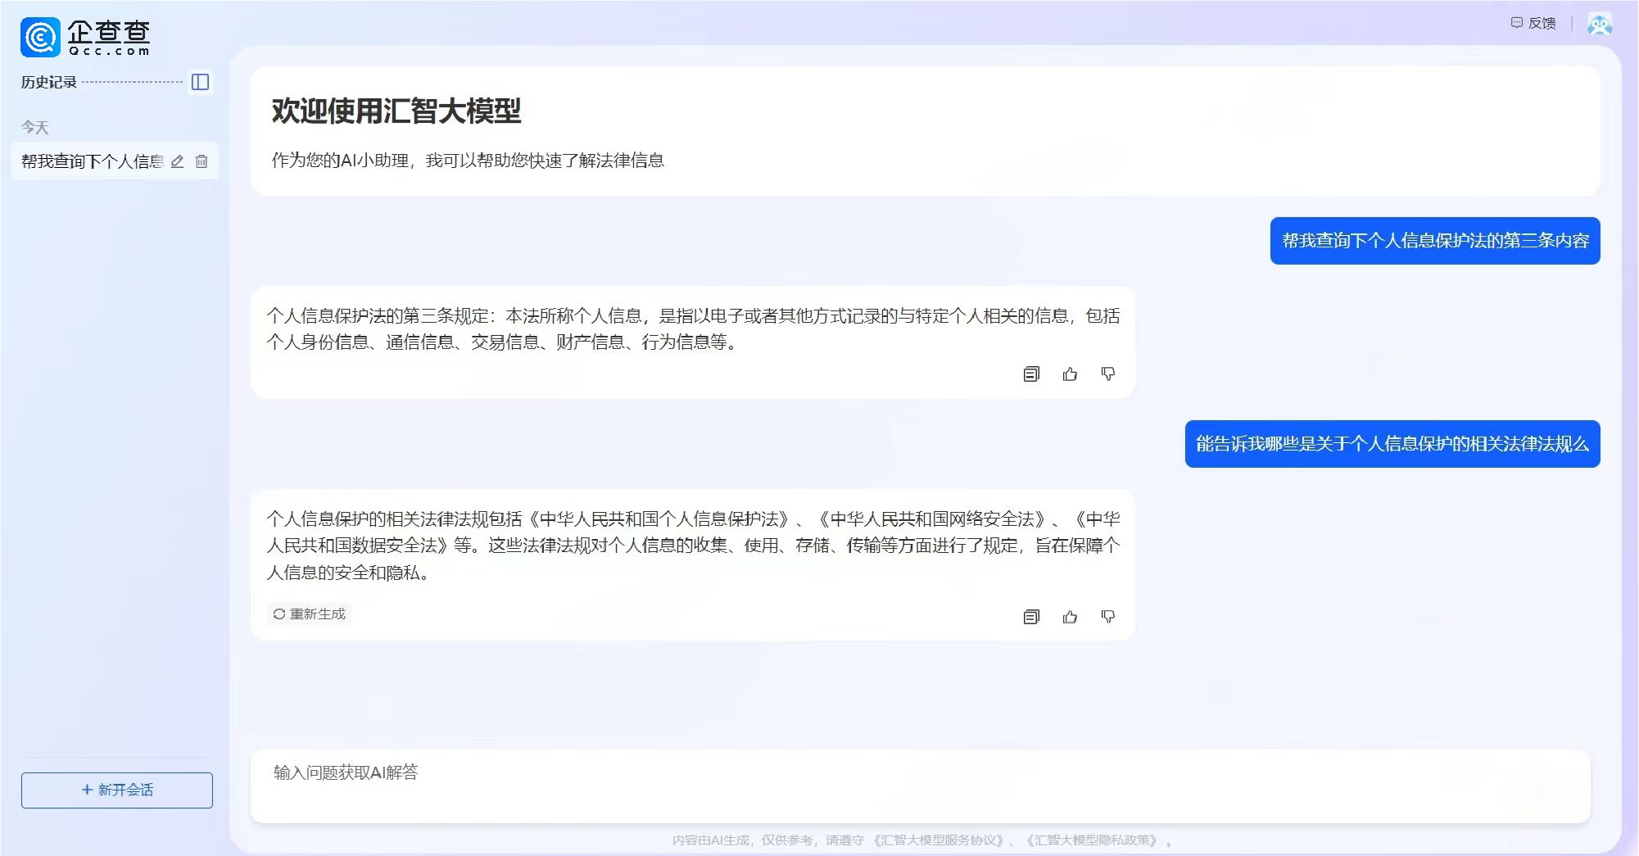The height and width of the screenshot is (856, 1639).
Task: Open the 反馈 feedback option
Action: click(x=1533, y=23)
